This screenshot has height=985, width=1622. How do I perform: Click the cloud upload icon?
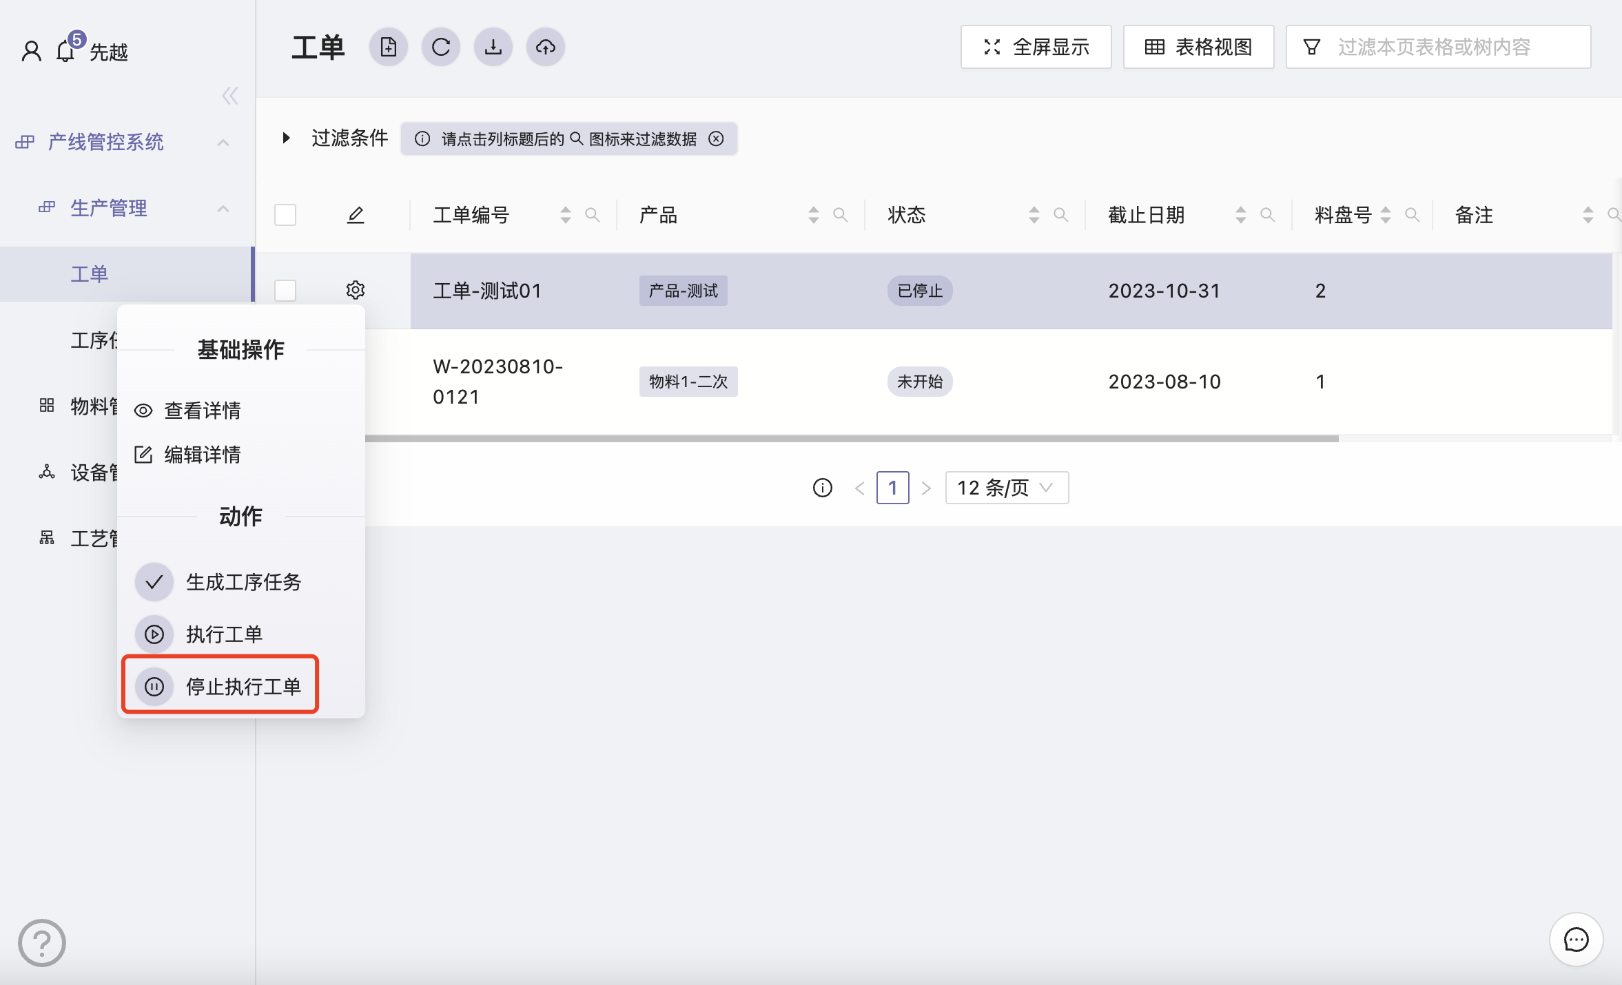(x=546, y=47)
